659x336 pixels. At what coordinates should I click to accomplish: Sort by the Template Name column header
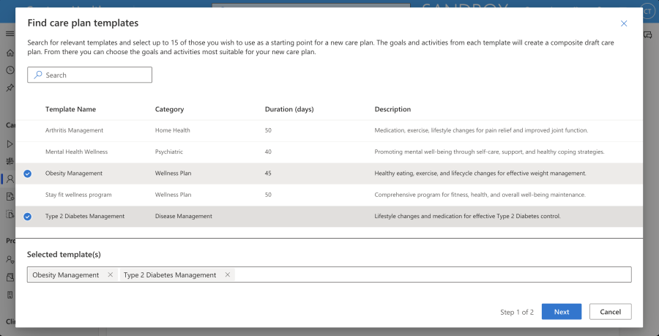tap(70, 110)
